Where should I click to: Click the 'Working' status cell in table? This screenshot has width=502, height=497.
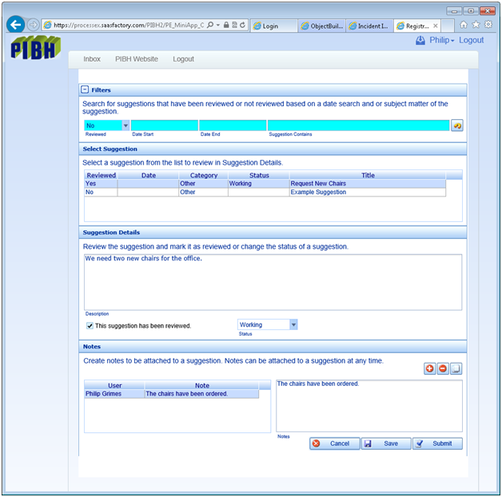(259, 183)
